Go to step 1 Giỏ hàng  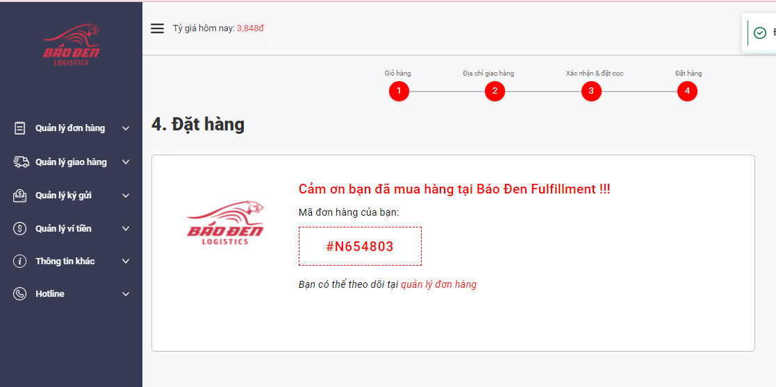click(399, 91)
